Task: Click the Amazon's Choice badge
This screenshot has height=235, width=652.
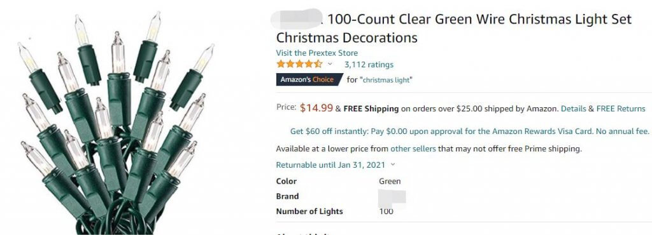Action: click(309, 79)
